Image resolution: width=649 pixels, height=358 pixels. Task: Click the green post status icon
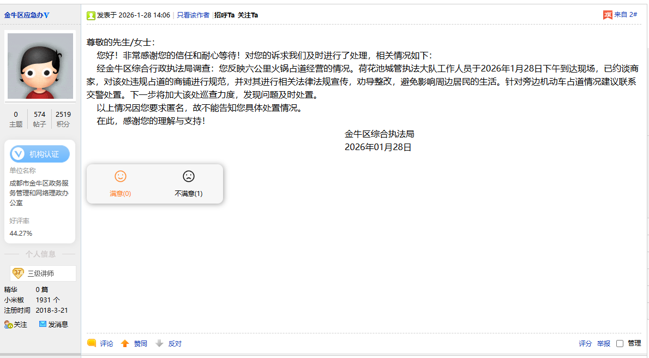(91, 15)
